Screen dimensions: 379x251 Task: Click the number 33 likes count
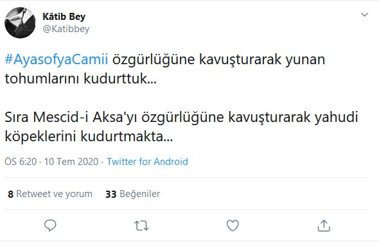111,194
